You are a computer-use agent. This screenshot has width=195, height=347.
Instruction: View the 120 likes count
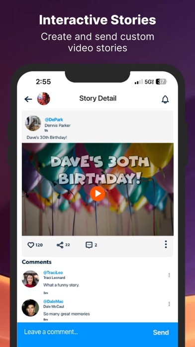point(39,245)
